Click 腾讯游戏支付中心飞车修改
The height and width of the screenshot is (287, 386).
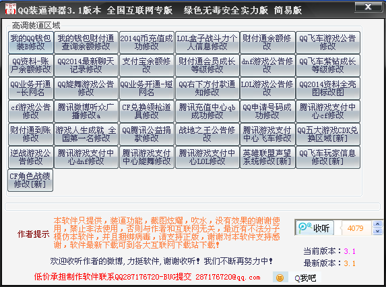point(267,134)
